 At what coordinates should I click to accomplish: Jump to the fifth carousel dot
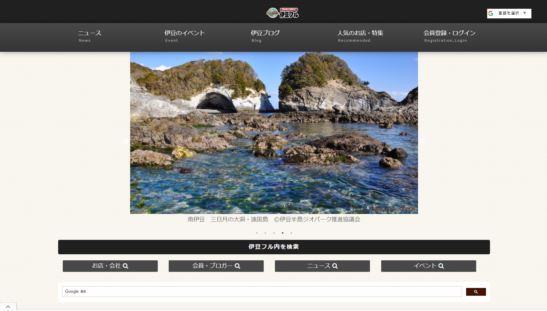(x=291, y=233)
